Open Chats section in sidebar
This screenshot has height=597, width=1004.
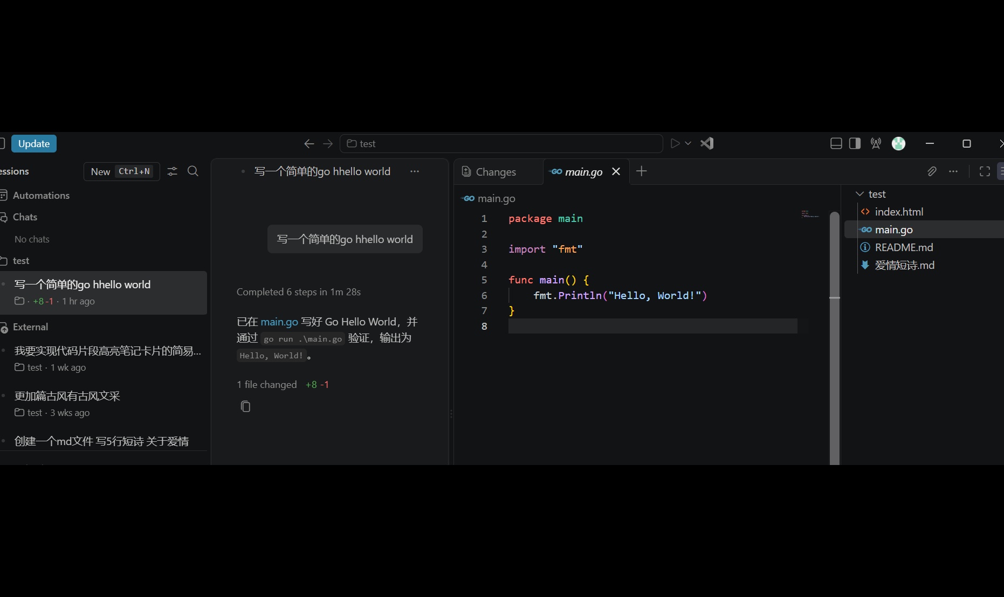25,217
